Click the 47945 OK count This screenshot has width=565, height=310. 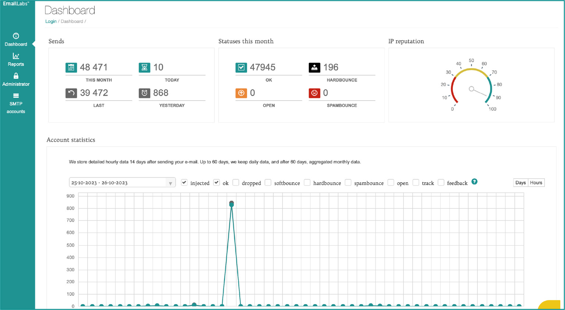(263, 67)
